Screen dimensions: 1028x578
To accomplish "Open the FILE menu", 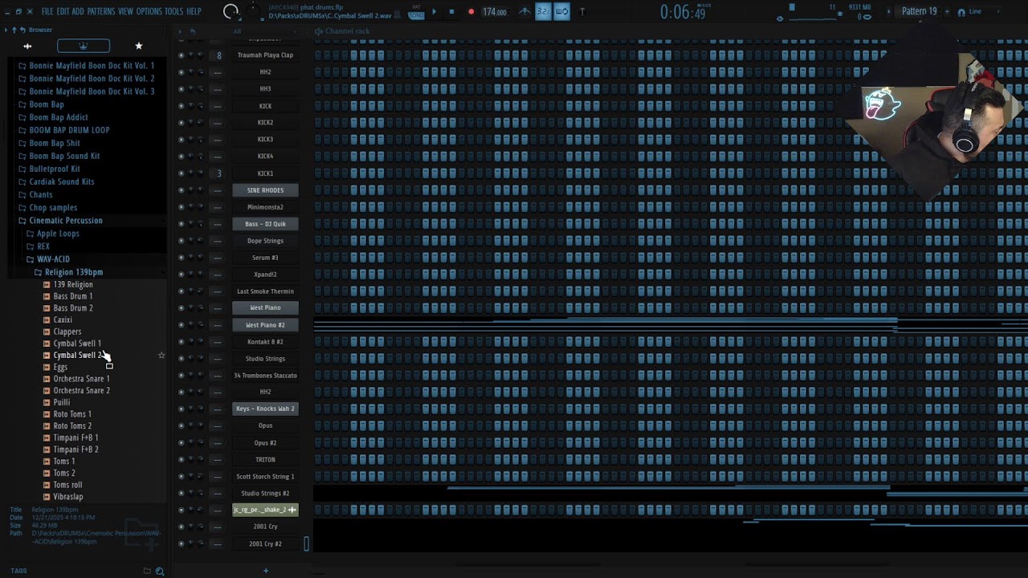I will (47, 11).
